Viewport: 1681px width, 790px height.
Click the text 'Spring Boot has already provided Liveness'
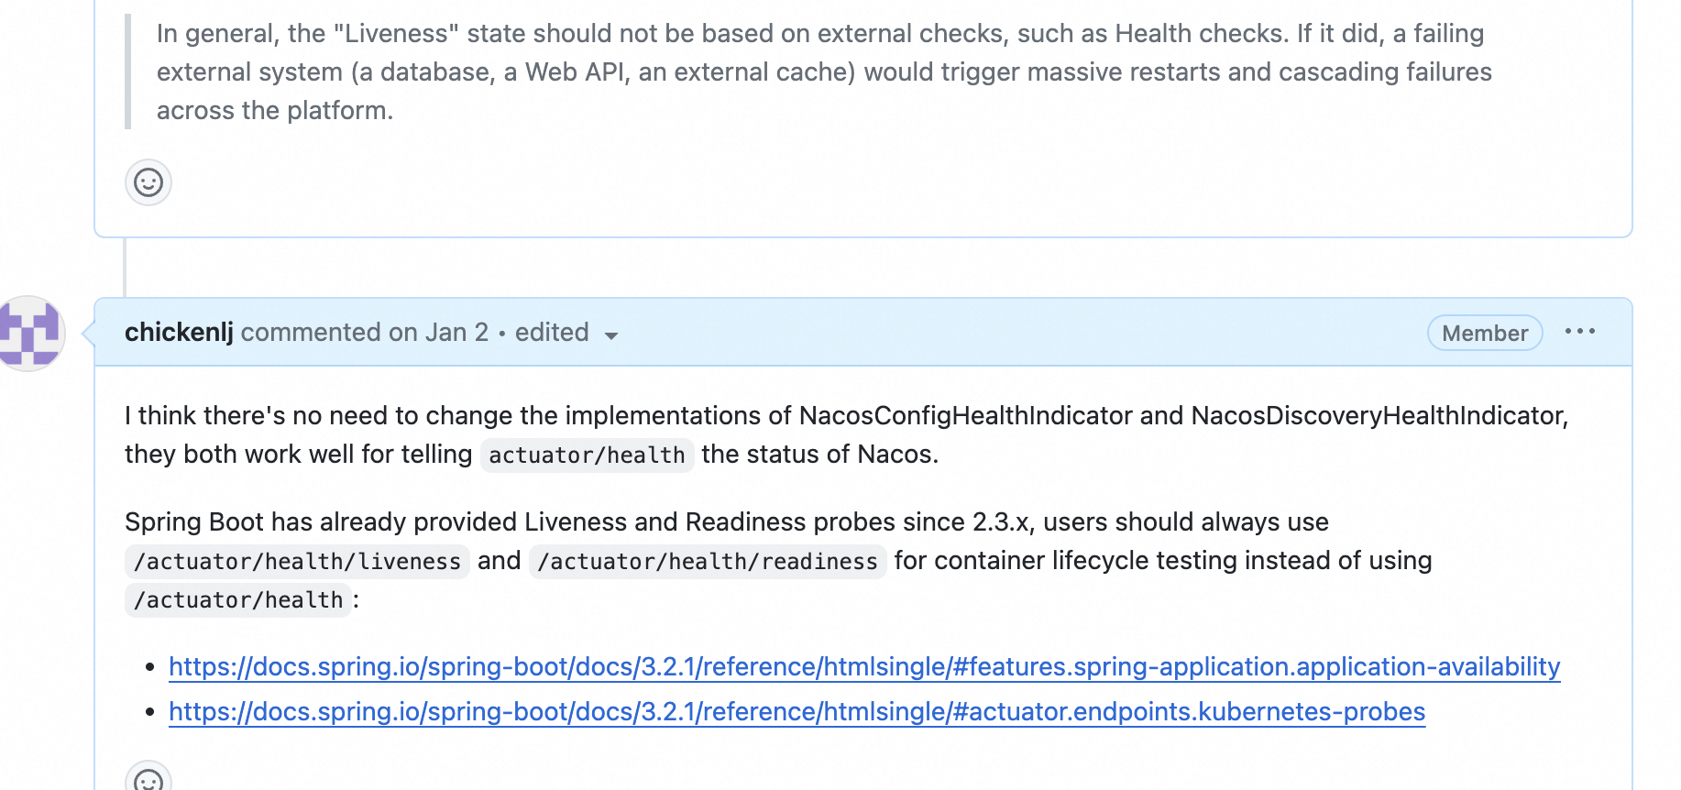(374, 521)
